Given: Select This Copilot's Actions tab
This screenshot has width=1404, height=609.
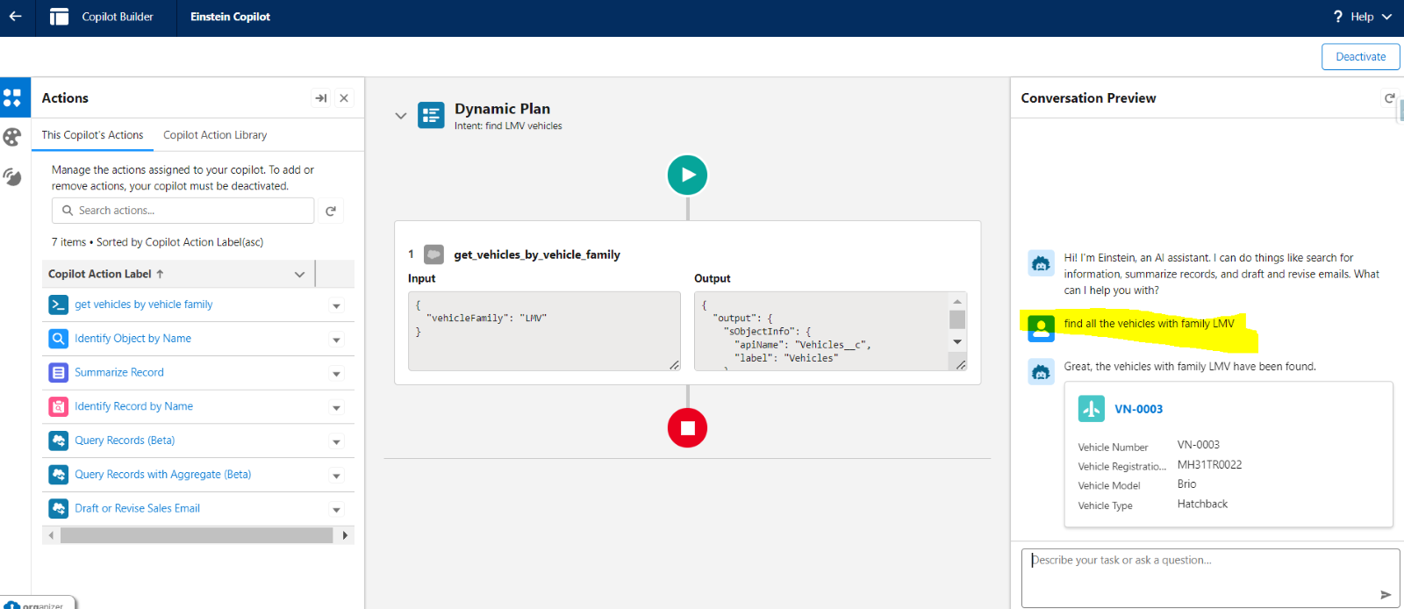Looking at the screenshot, I should 92,135.
